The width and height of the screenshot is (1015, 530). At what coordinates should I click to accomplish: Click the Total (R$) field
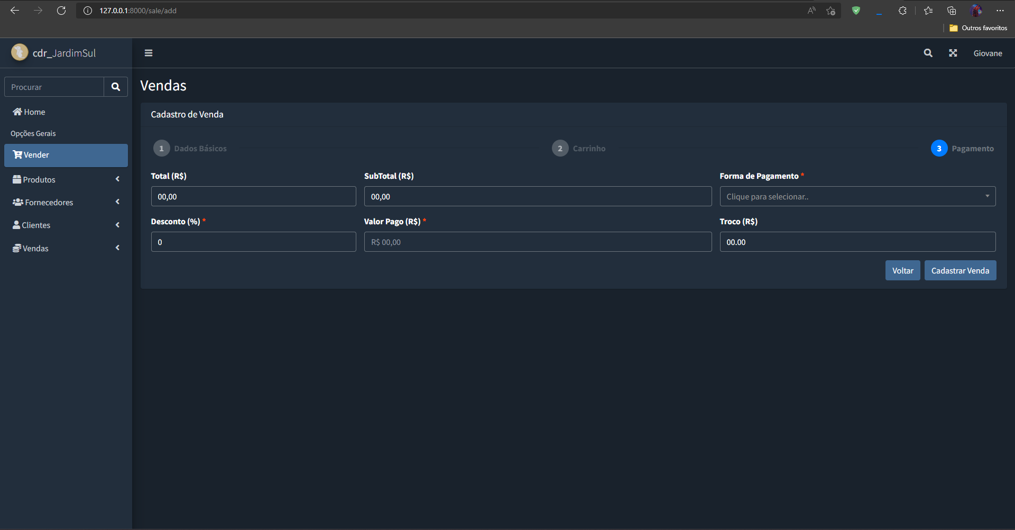coord(253,196)
